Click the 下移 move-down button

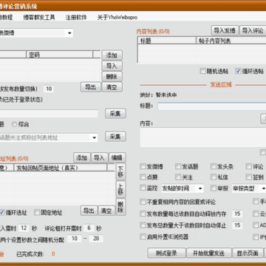click(120, 172)
